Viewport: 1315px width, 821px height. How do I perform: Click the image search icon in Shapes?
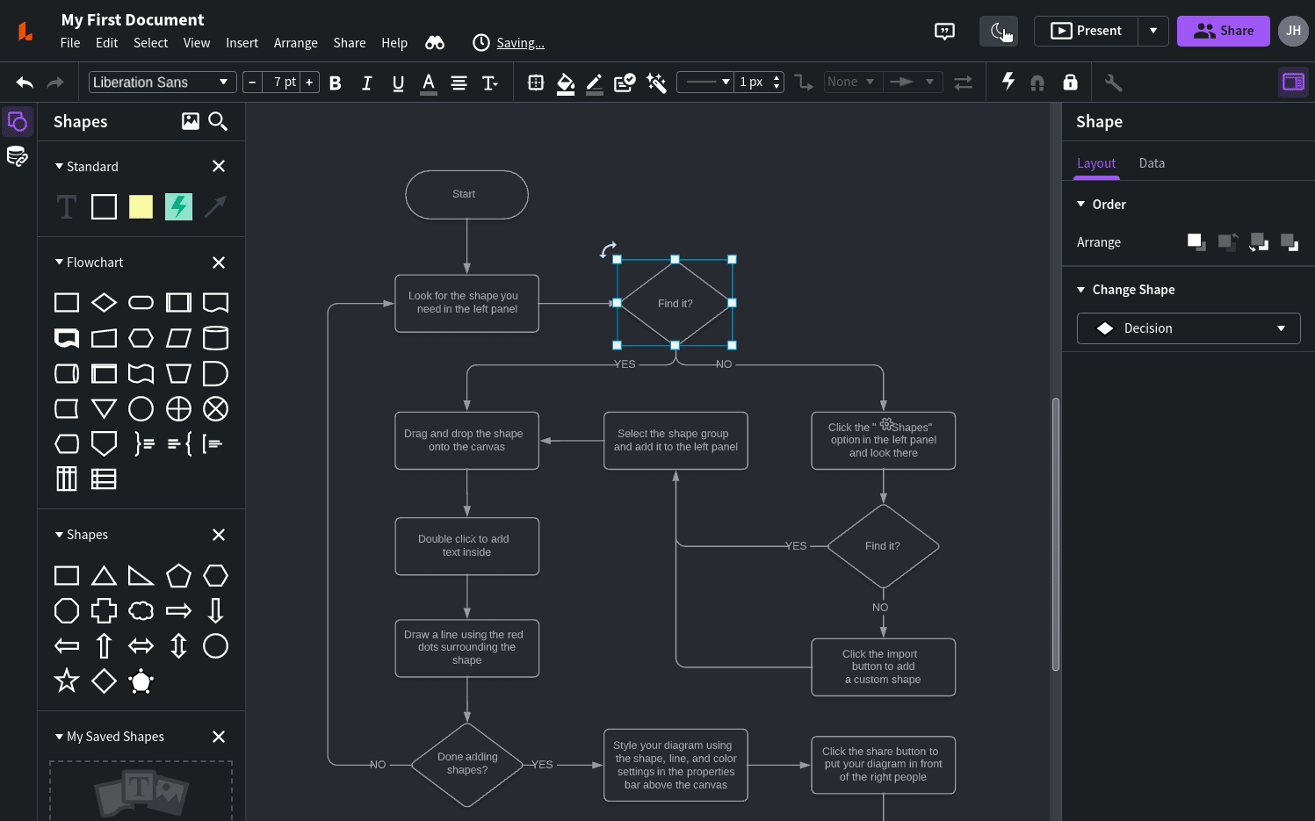[191, 121]
